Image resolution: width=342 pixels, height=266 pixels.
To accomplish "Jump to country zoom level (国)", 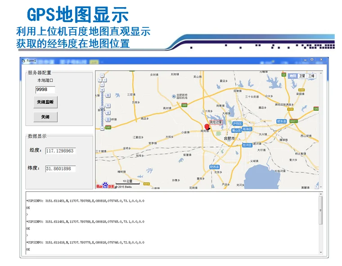I will 108,119.
